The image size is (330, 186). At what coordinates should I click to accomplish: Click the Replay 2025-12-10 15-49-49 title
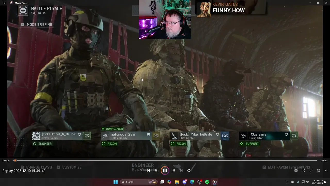pos(24,171)
